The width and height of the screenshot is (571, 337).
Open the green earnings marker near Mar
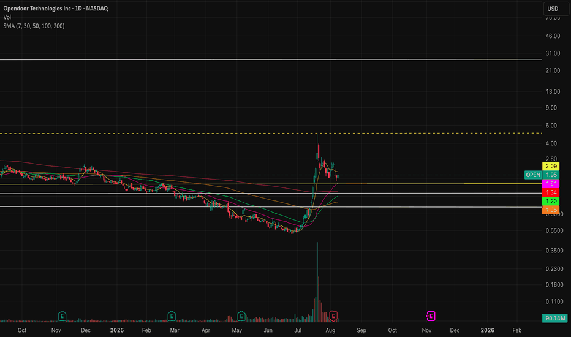[x=172, y=316]
